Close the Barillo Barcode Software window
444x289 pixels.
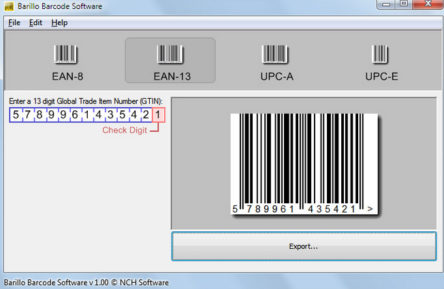(428, 4)
